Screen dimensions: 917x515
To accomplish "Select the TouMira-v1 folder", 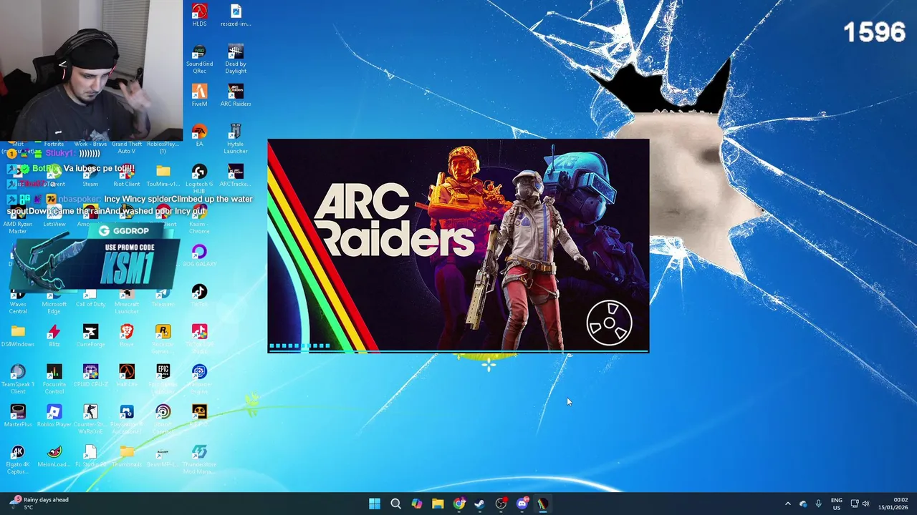I will click(163, 175).
